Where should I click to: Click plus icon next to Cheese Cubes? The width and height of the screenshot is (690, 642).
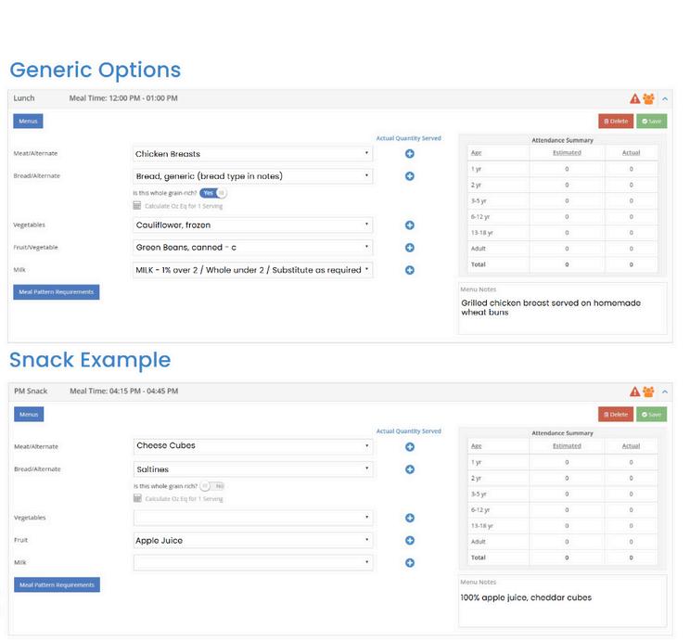[x=409, y=446]
